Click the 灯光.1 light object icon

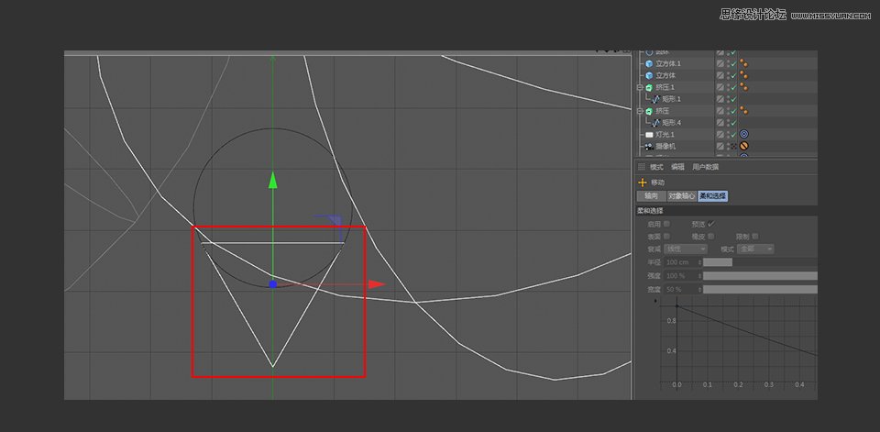[x=649, y=135]
